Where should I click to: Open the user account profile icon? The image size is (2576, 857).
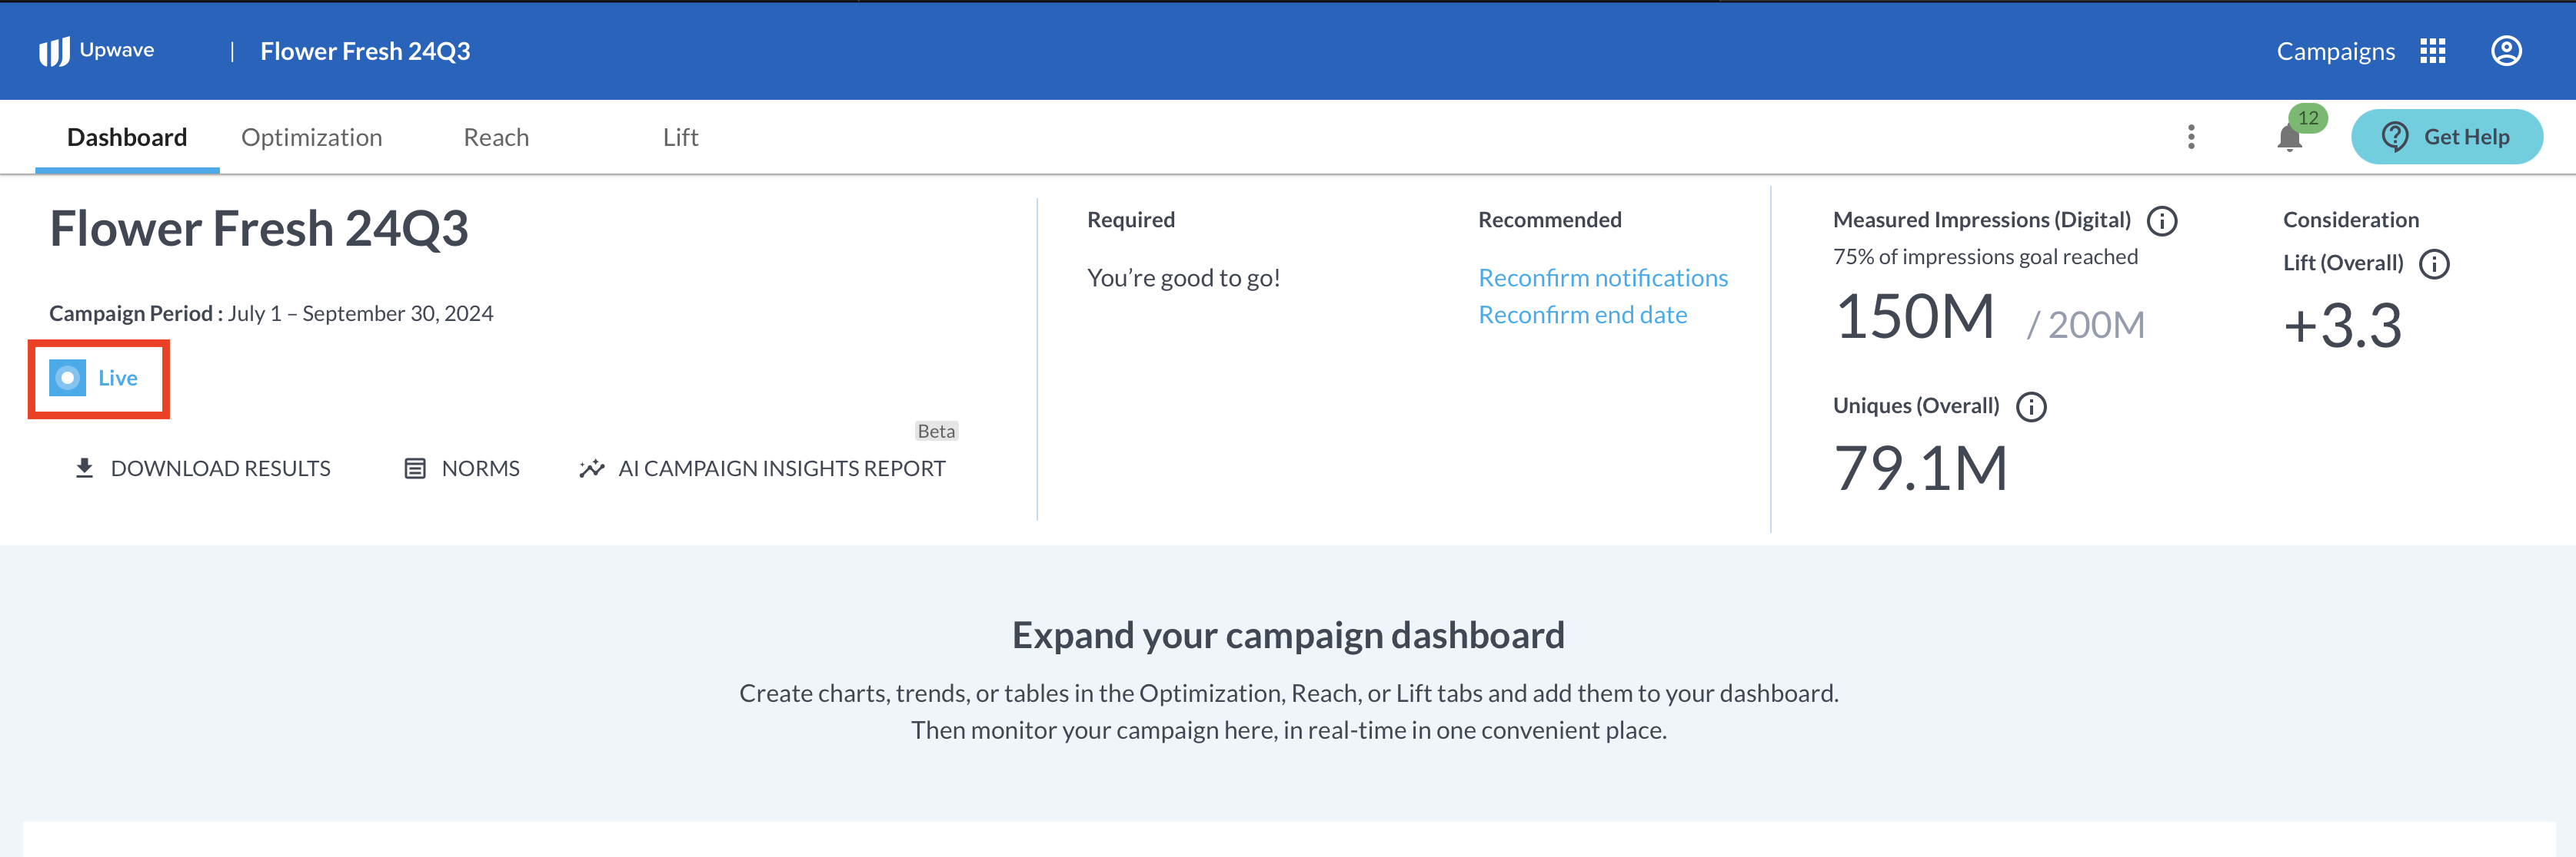tap(2505, 51)
